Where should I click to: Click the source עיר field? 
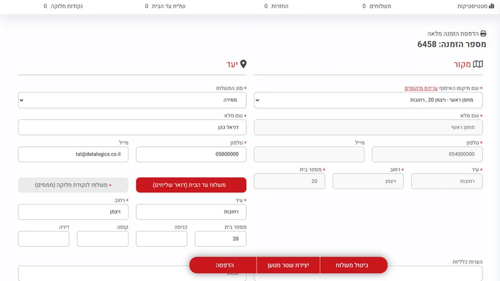(x=447, y=181)
